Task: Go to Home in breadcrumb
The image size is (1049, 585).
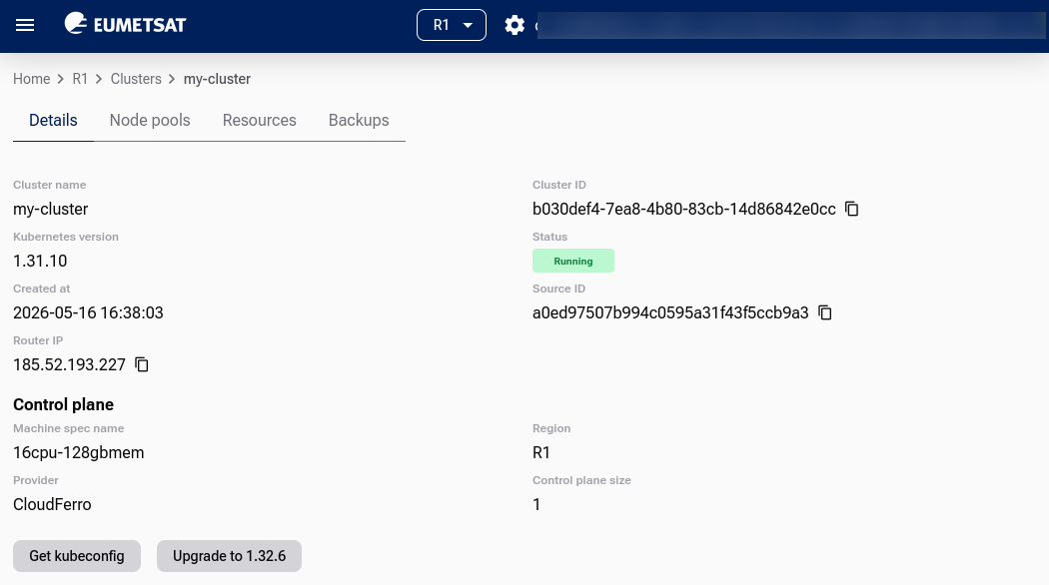Action: 31,79
